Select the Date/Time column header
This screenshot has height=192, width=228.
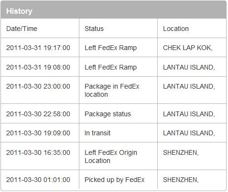(22, 29)
